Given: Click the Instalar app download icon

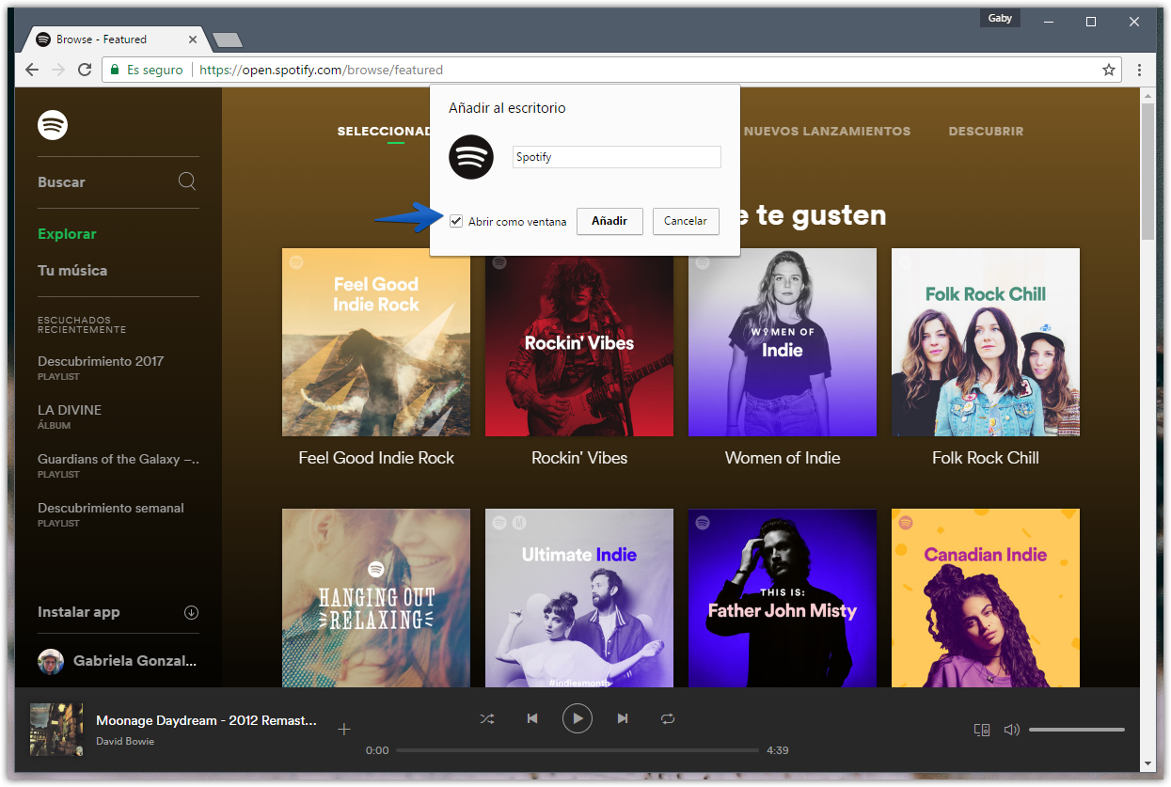Looking at the screenshot, I should tap(191, 612).
